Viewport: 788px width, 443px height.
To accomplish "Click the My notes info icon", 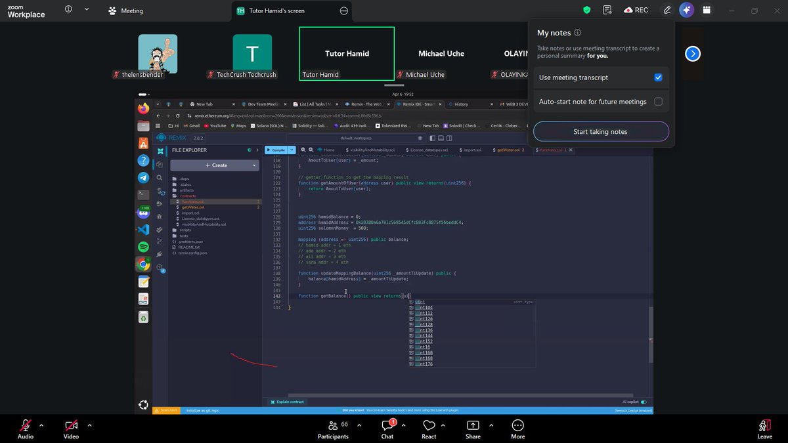I will (577, 33).
